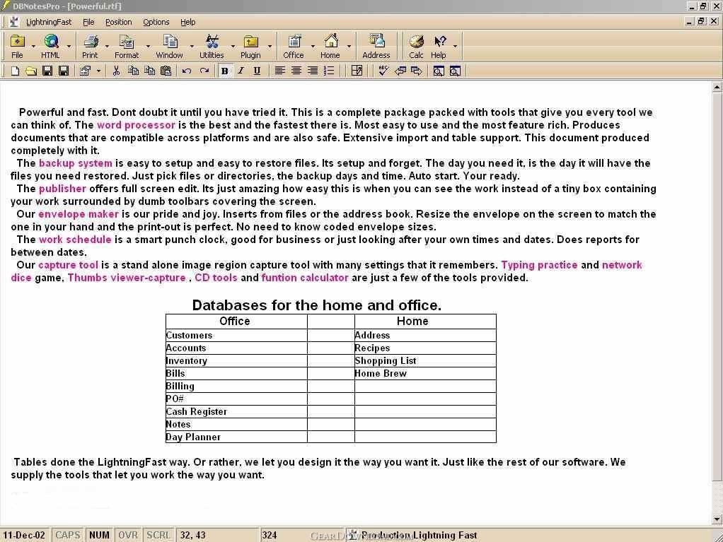The image size is (723, 542).
Task: Expand the Office dropdown arrow
Action: pos(313,47)
